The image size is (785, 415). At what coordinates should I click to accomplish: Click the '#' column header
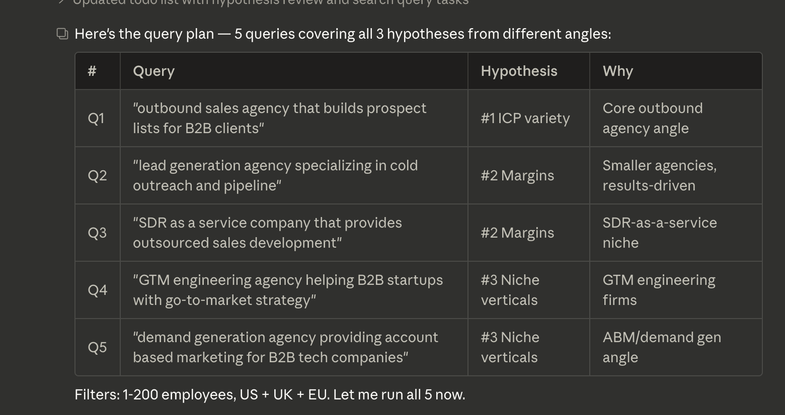click(92, 71)
